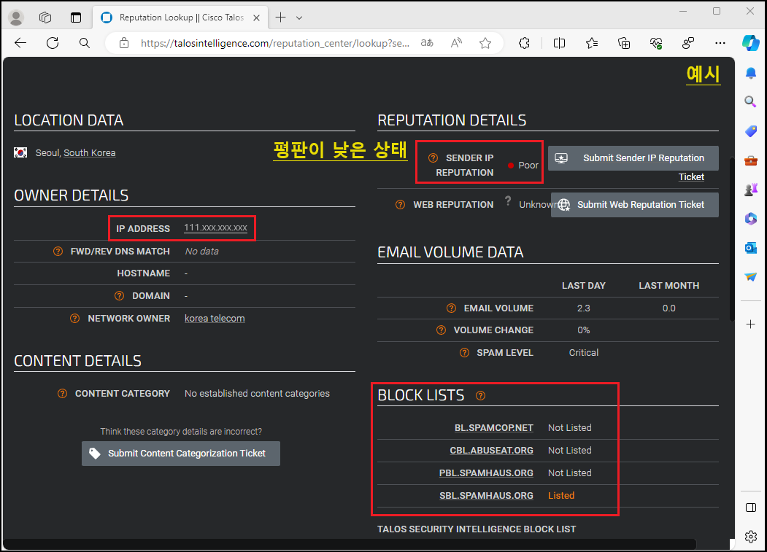Open the Microsoft 365 sidebar icon

click(x=751, y=219)
